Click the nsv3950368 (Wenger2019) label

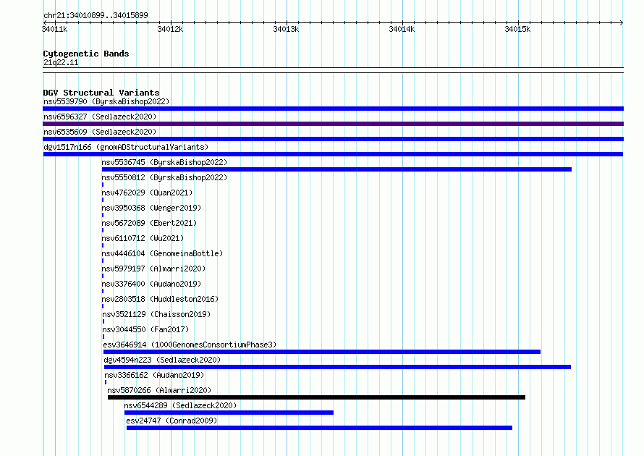point(151,208)
